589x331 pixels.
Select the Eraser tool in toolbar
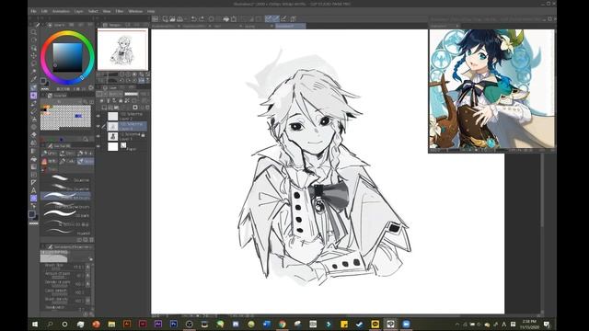point(34,134)
